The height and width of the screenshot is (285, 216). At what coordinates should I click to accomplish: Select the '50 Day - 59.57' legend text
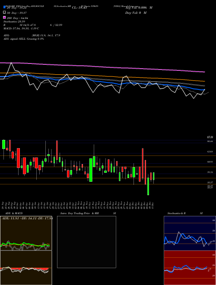coord(17,13)
